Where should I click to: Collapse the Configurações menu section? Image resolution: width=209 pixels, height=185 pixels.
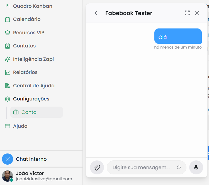pos(31,99)
